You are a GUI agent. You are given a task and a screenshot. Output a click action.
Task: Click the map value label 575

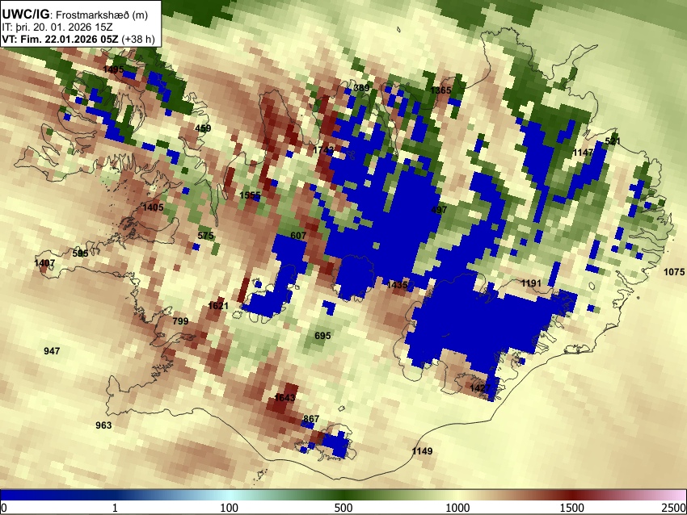click(205, 236)
